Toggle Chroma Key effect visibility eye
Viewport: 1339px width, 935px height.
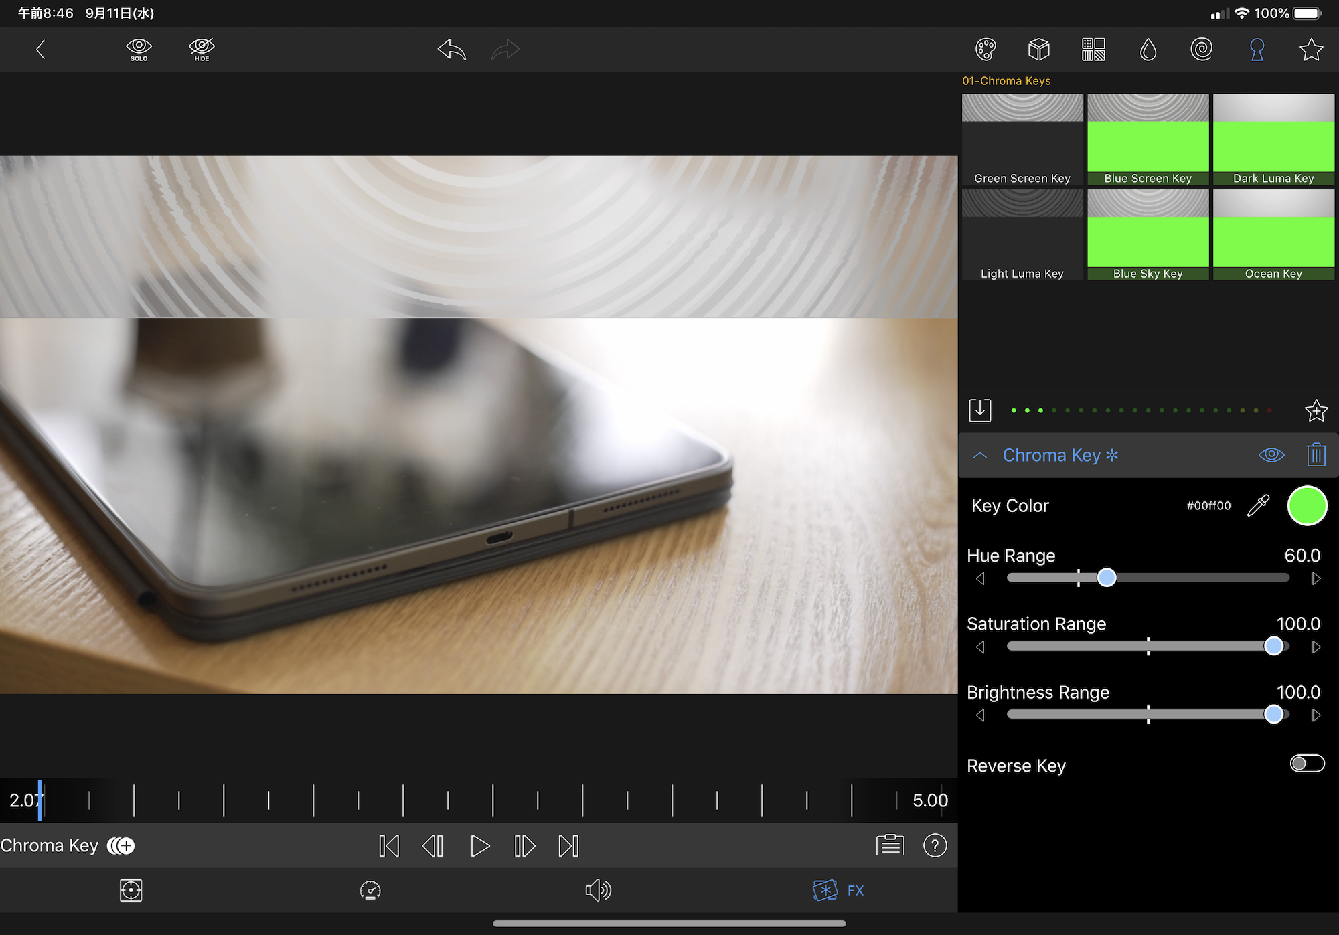[x=1271, y=455]
